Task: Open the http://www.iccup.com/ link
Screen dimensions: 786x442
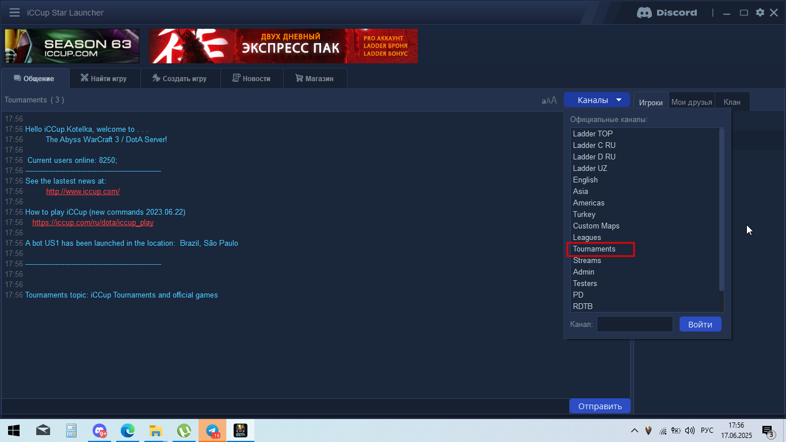Action: tap(83, 191)
